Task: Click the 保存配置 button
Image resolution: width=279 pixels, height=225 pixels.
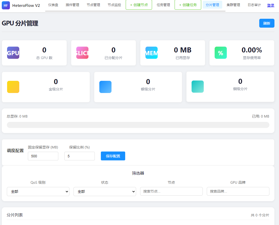Action: tap(113, 156)
